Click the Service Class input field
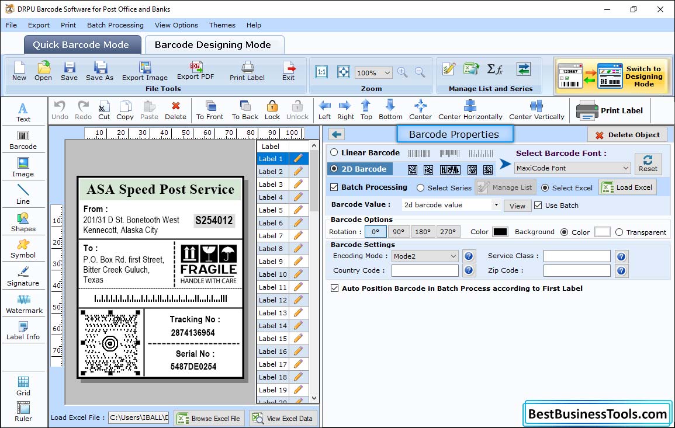 (x=577, y=256)
